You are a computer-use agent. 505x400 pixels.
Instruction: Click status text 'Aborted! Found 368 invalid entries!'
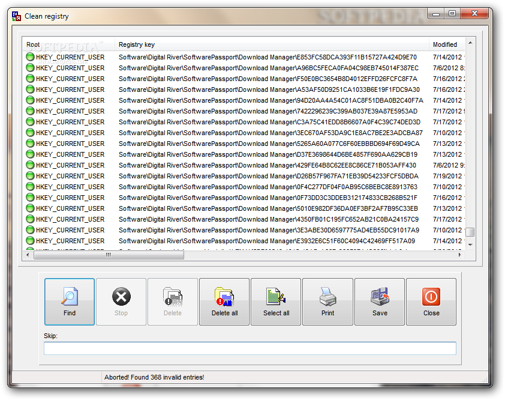pyautogui.click(x=154, y=377)
